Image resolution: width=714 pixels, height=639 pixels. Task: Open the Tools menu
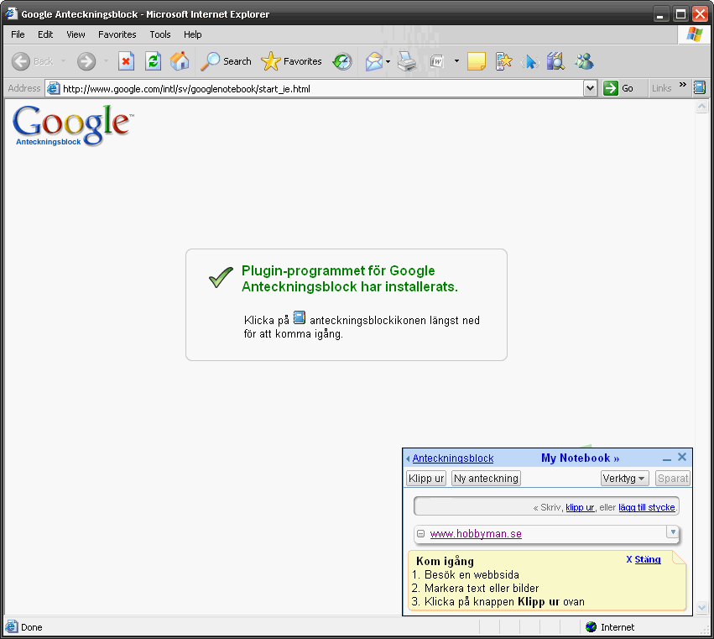[x=160, y=34]
